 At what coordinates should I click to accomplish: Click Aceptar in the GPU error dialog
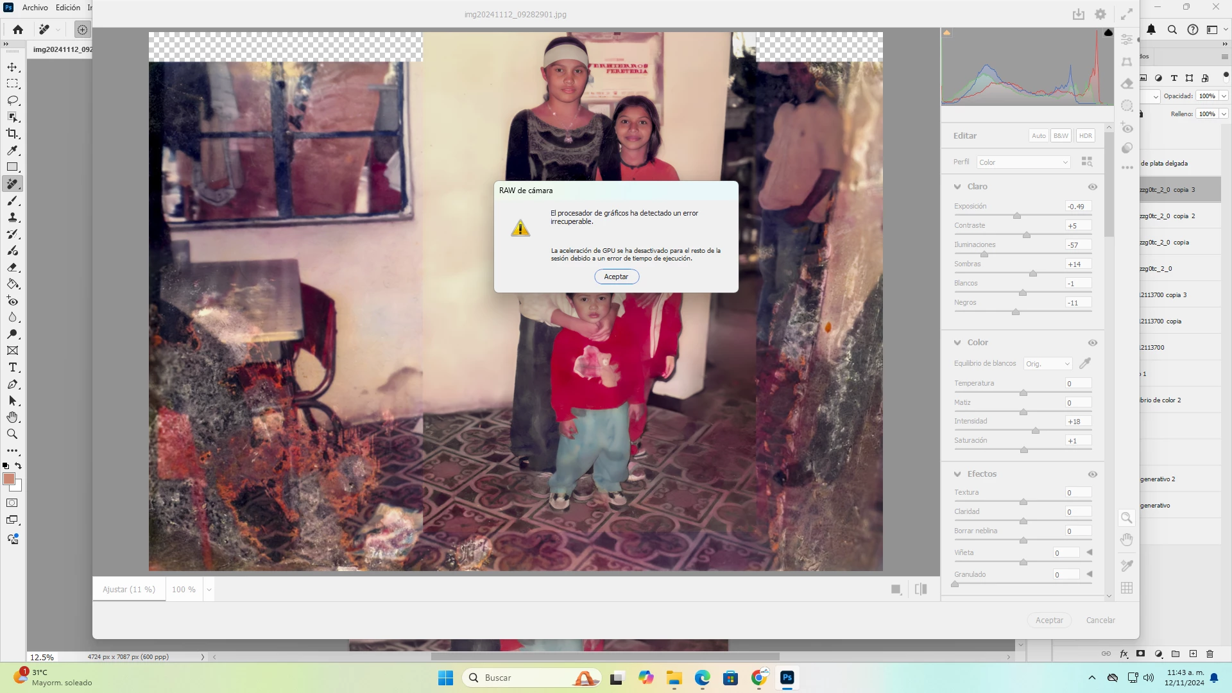(616, 277)
